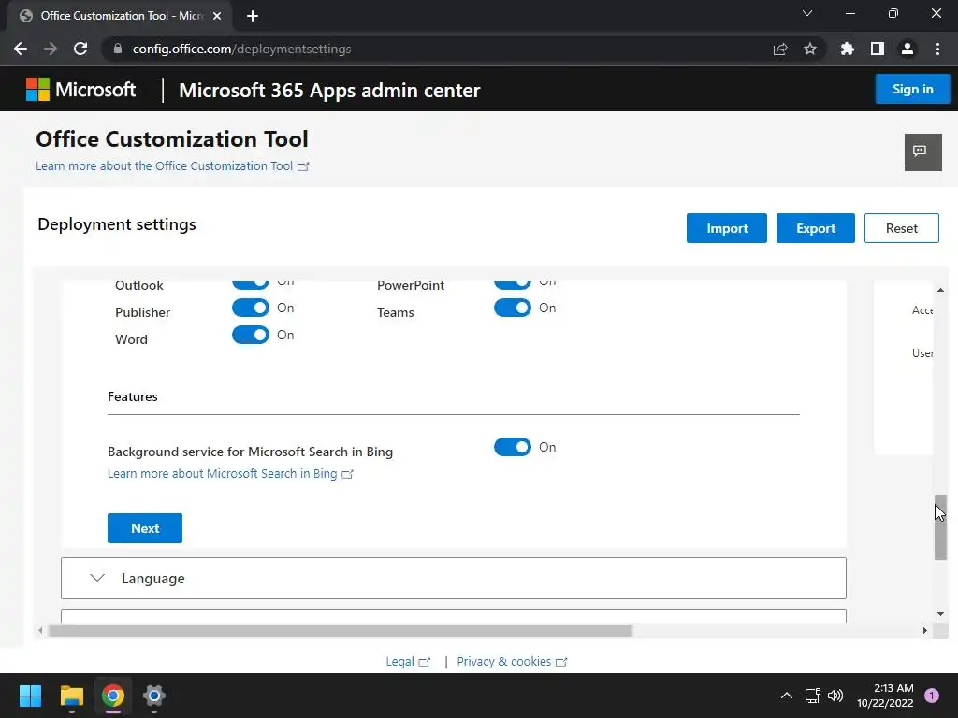The height and width of the screenshot is (718, 958).
Task: Bookmark this page with star icon
Action: tap(810, 50)
